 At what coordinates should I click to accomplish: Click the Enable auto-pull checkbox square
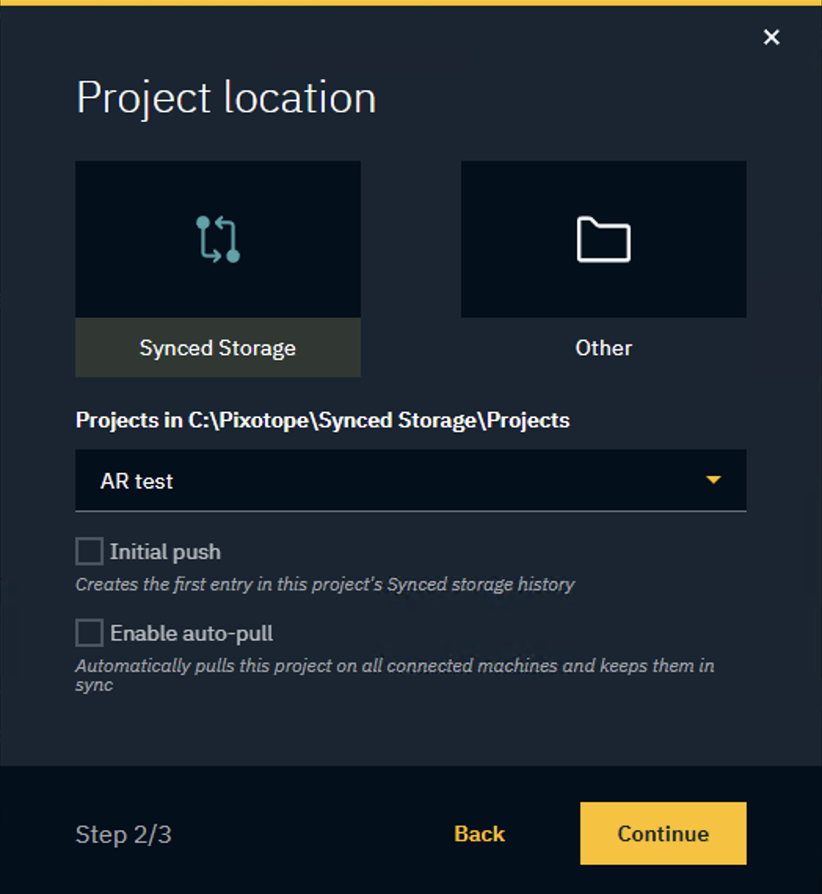pos(89,632)
